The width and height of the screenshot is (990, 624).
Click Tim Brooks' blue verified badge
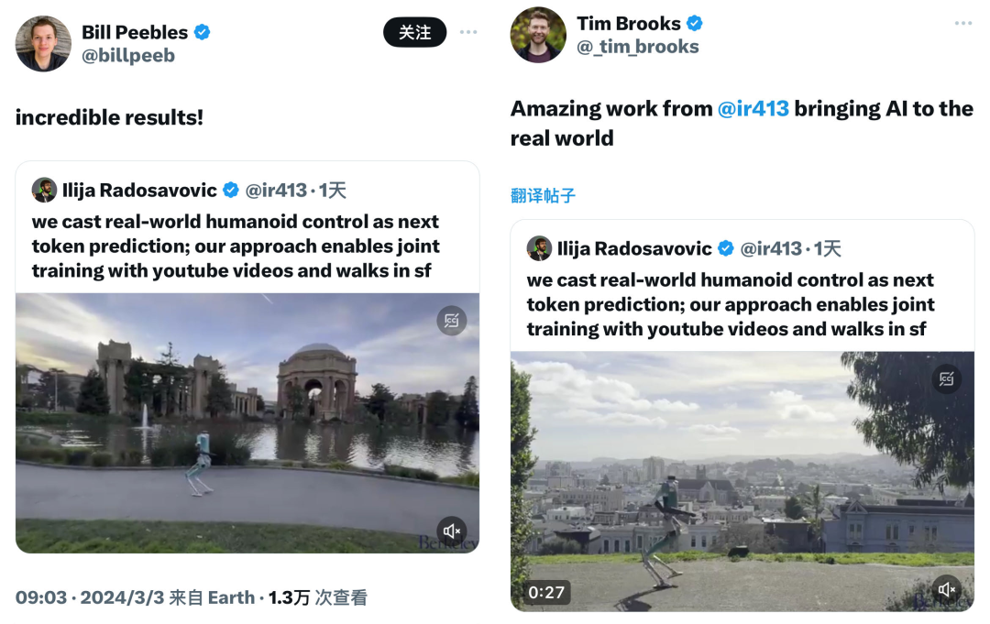[695, 23]
